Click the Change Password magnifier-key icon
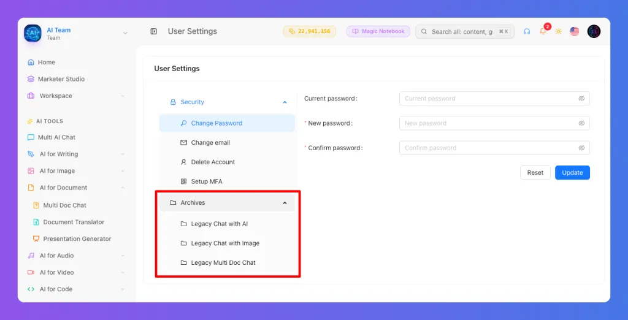Screen dimensions: 628x320 point(184,123)
